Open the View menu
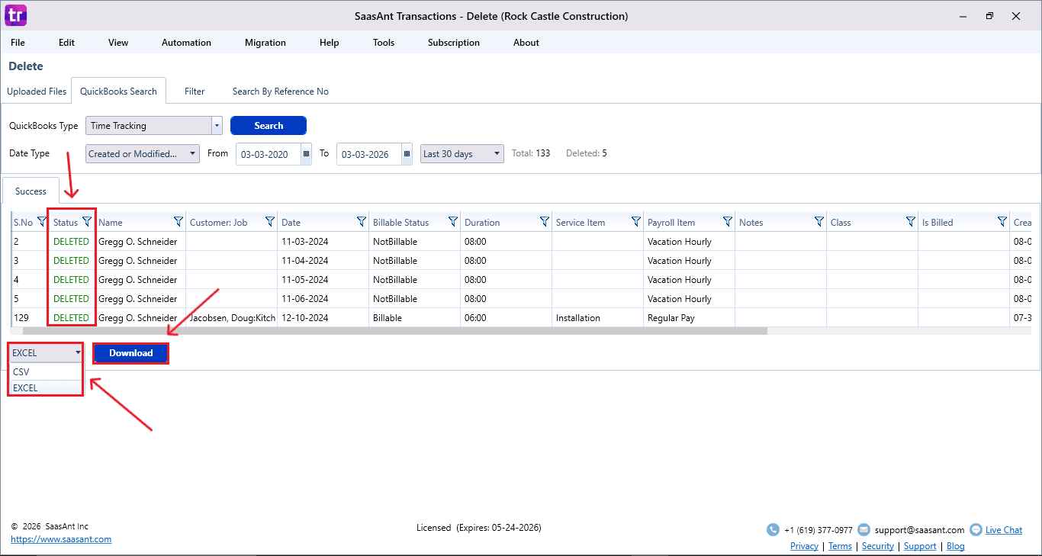 coord(118,43)
